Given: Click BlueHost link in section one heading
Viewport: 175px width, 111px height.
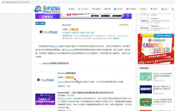Looking at the screenshot, I should (47, 63).
